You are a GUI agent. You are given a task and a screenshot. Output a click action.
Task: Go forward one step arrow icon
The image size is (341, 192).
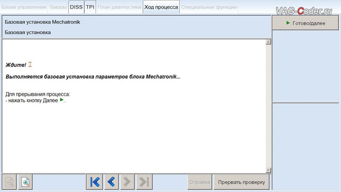[127, 182]
